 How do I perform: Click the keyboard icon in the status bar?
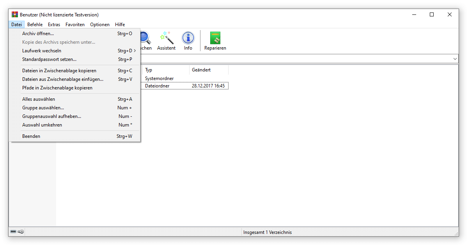(14, 232)
